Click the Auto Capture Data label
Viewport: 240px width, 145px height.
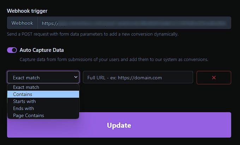tap(42, 50)
